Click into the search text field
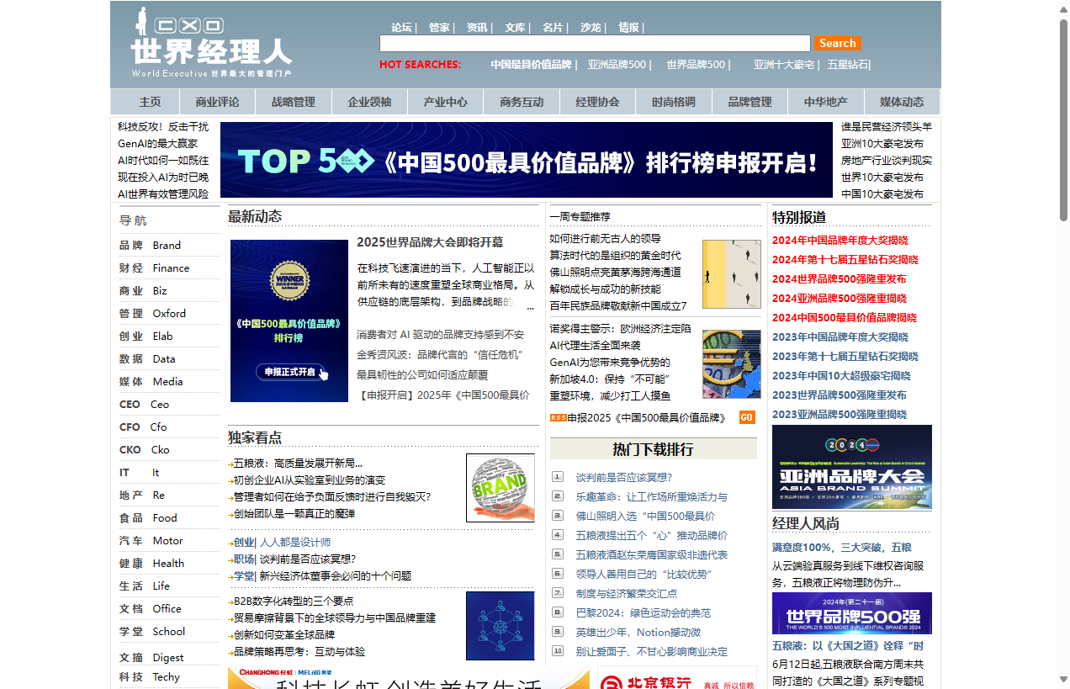The width and height of the screenshot is (1070, 689). tap(594, 44)
